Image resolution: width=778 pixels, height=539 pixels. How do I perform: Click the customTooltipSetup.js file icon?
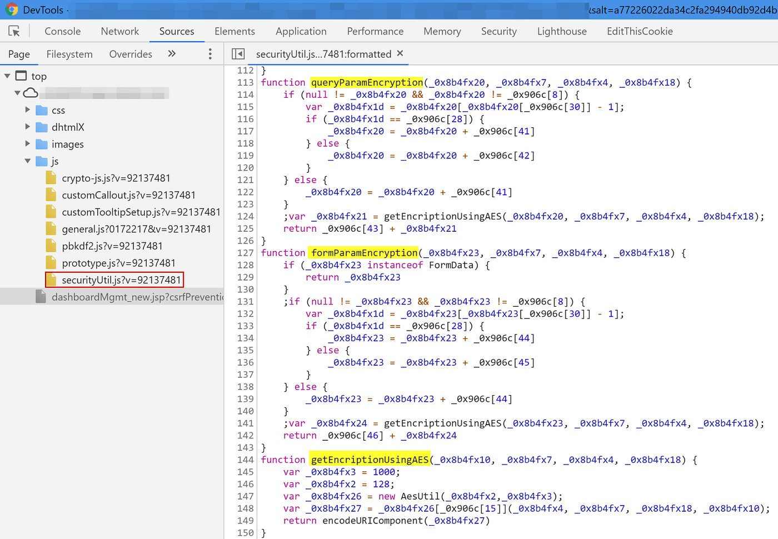click(51, 211)
